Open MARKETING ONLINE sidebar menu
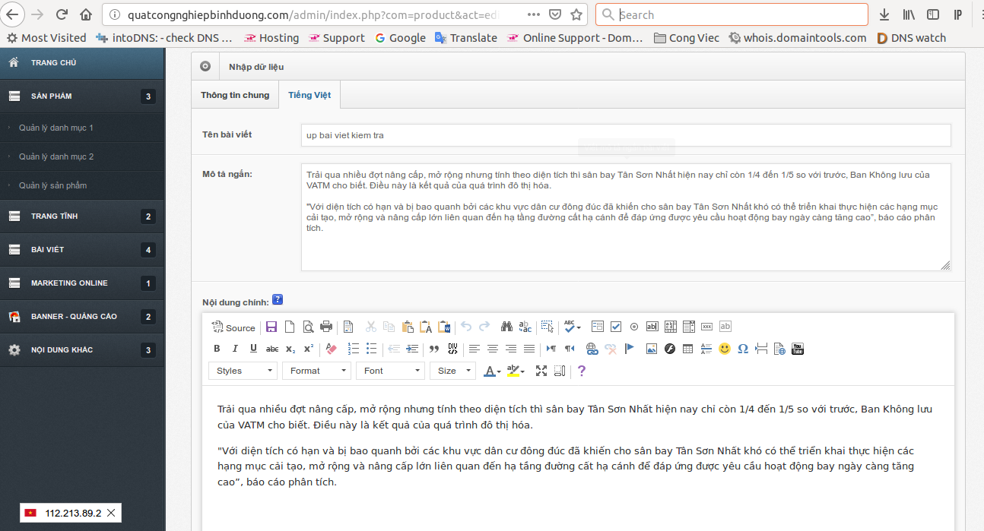 [82, 283]
